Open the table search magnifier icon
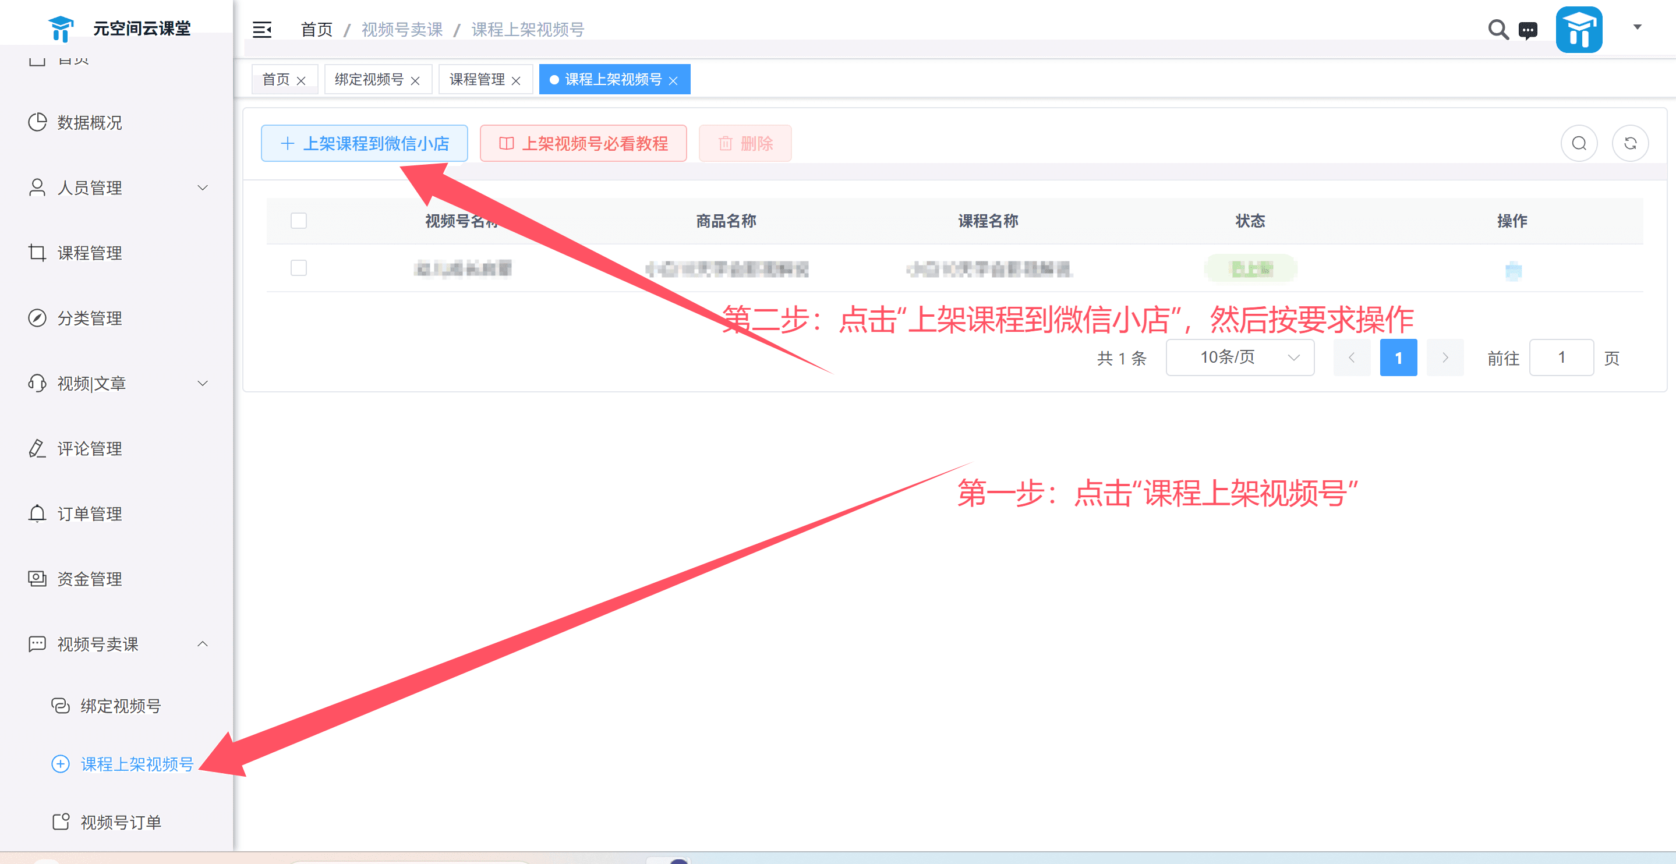Image resolution: width=1676 pixels, height=864 pixels. [x=1579, y=143]
